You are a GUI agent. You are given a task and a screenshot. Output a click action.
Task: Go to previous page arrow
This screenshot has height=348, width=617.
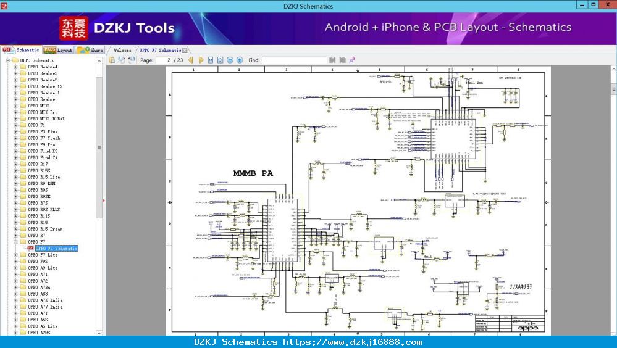coord(191,60)
